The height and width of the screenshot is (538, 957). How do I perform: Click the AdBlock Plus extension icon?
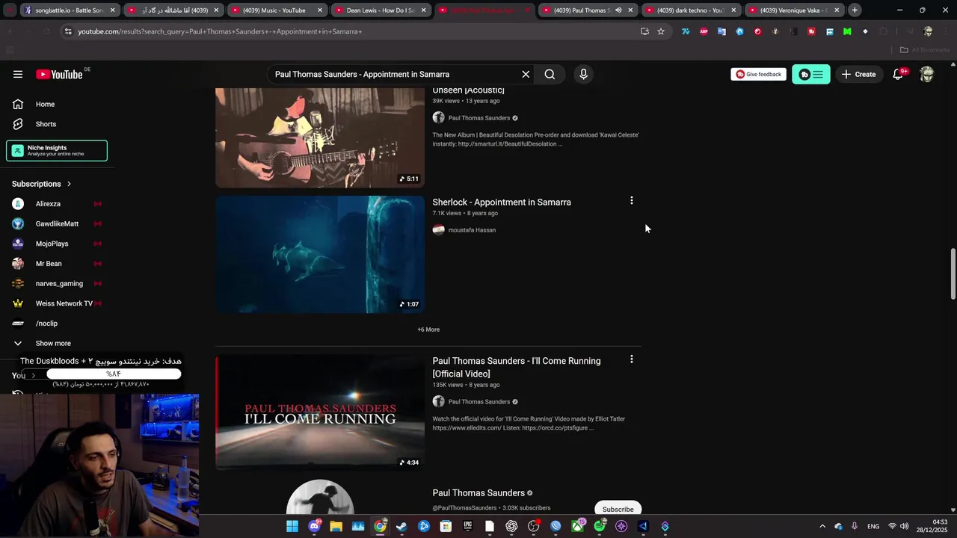tap(704, 31)
